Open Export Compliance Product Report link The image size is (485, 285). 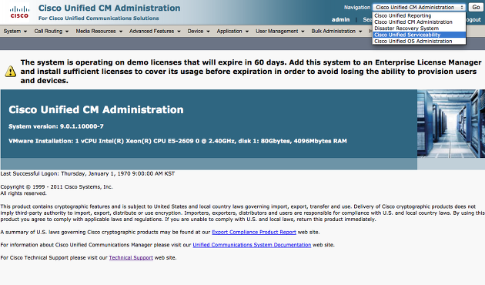pyautogui.click(x=254, y=232)
